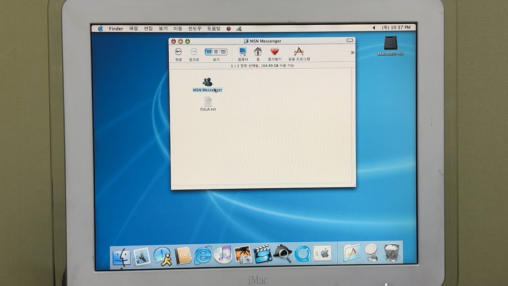Expand the toolbar overflow chevron
The width and height of the screenshot is (508, 286).
[x=352, y=52]
